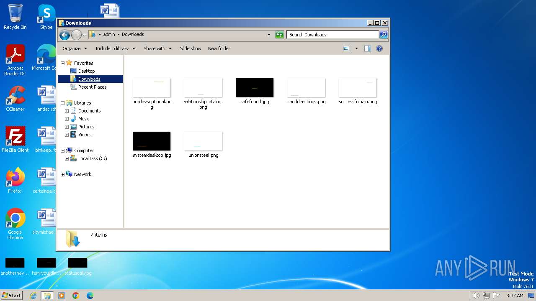Image resolution: width=536 pixels, height=301 pixels.
Task: Open Windows Media Player from taskbar
Action: point(62,296)
